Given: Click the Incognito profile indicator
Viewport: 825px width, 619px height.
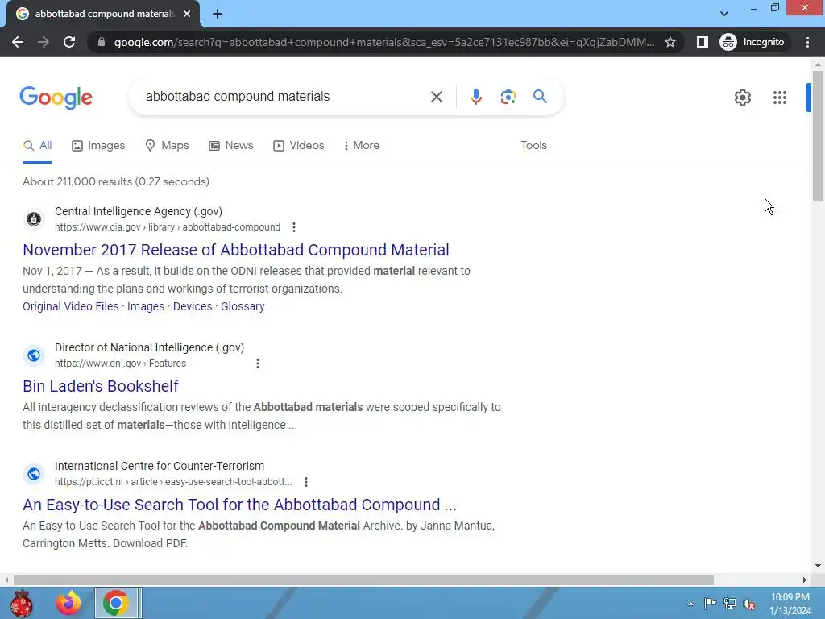Looking at the screenshot, I should click(x=752, y=42).
